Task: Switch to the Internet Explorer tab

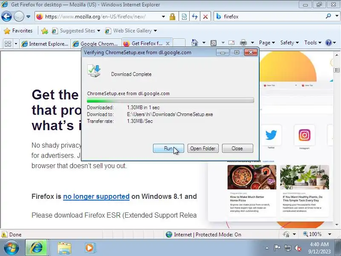Action: (45, 44)
